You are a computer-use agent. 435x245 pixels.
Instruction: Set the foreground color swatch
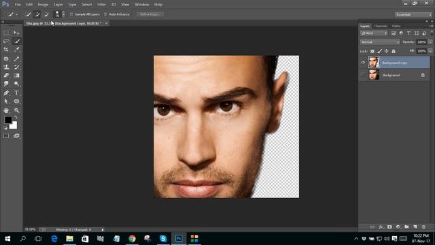(7, 120)
